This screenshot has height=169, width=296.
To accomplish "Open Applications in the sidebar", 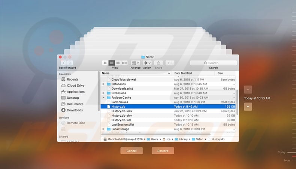I will tap(73, 92).
